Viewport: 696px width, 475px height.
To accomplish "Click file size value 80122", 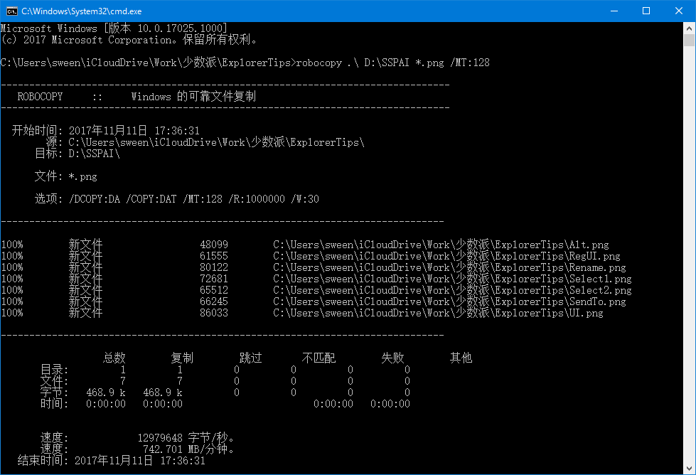I will pos(214,267).
